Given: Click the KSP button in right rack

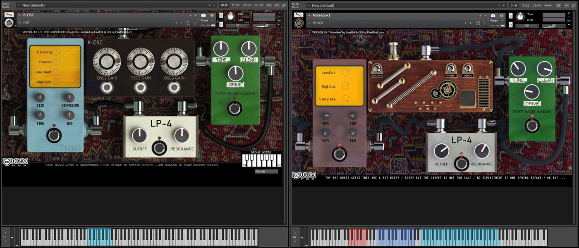Looking at the screenshot, I should point(558,5).
